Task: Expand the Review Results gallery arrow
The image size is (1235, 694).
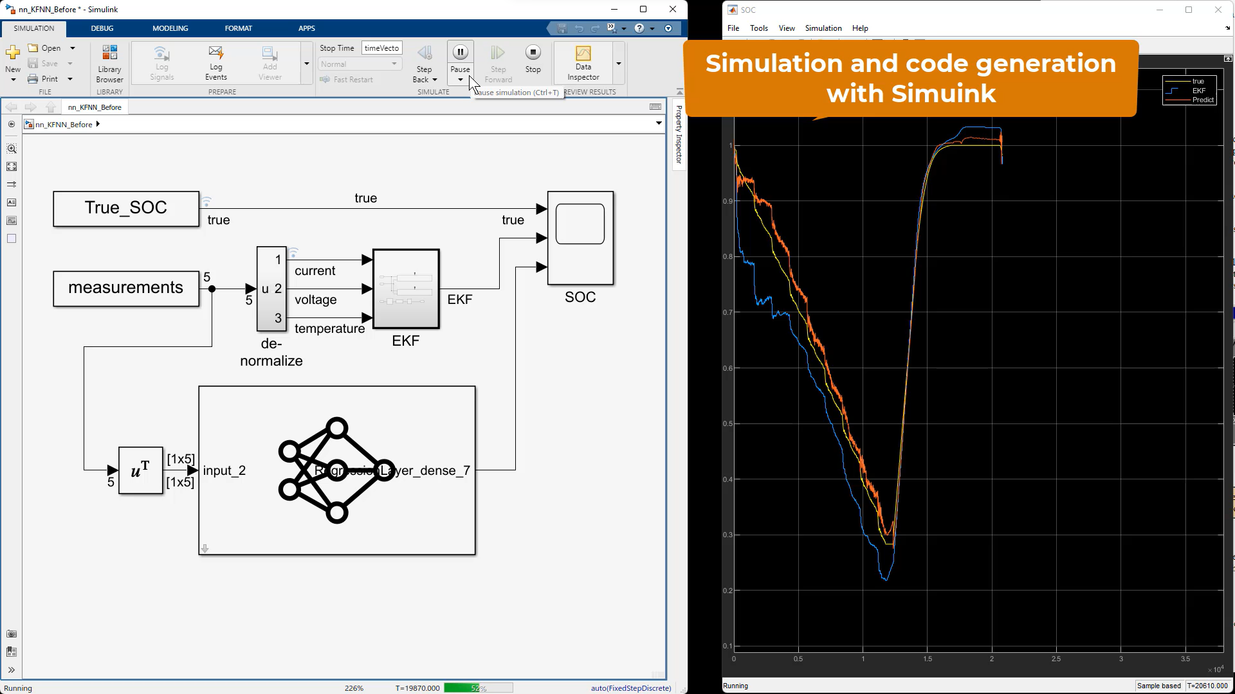Action: [x=618, y=63]
